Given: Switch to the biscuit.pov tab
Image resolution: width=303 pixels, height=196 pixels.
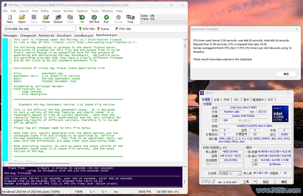Looking at the screenshot, I should point(64,36).
